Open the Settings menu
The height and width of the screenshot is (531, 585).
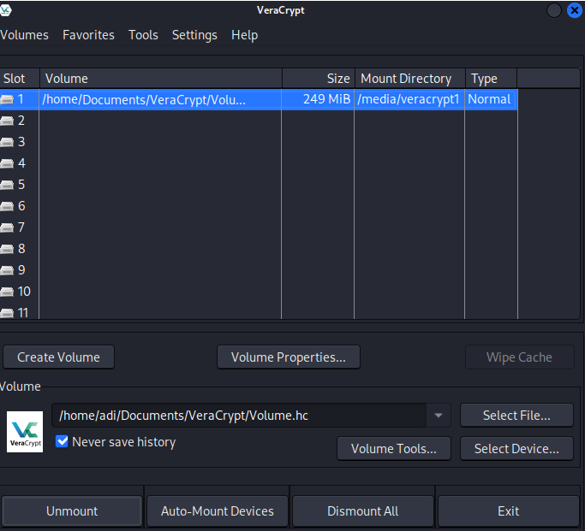194,35
